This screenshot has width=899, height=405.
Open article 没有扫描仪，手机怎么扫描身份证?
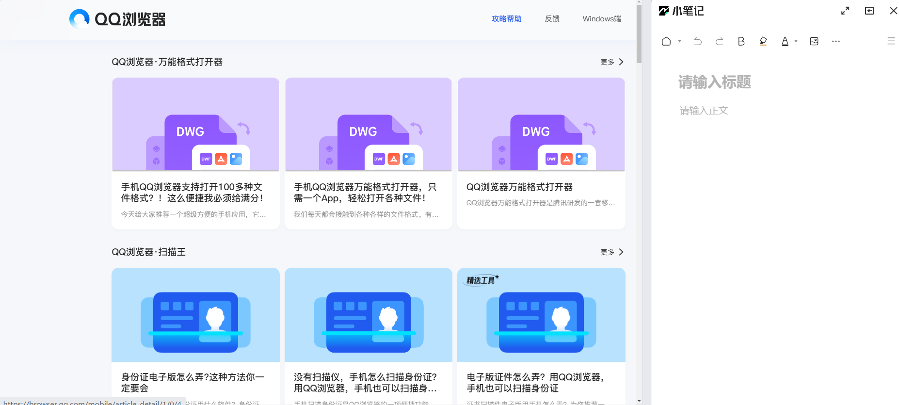point(366,383)
